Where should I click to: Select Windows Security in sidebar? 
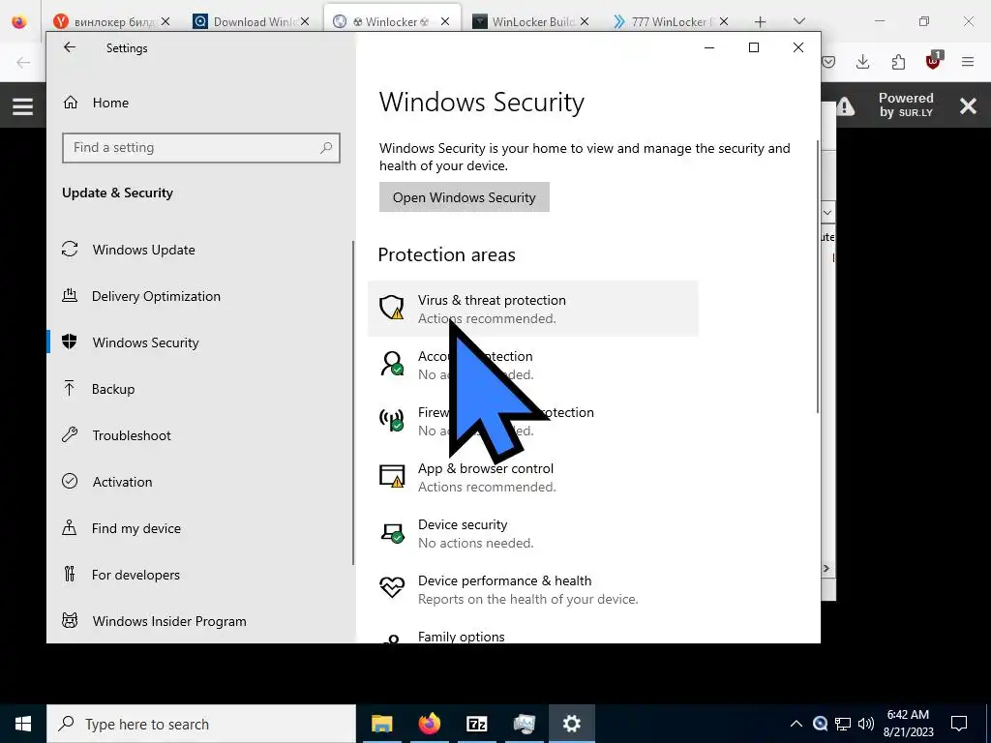(x=145, y=342)
